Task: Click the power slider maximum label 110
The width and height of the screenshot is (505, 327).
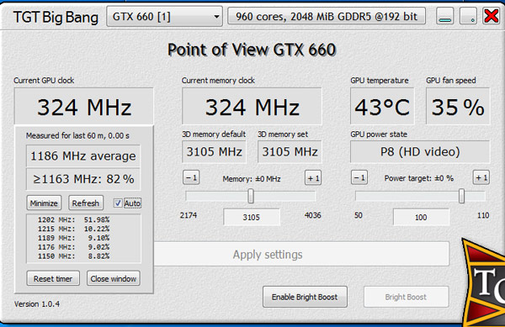Action: coord(483,215)
